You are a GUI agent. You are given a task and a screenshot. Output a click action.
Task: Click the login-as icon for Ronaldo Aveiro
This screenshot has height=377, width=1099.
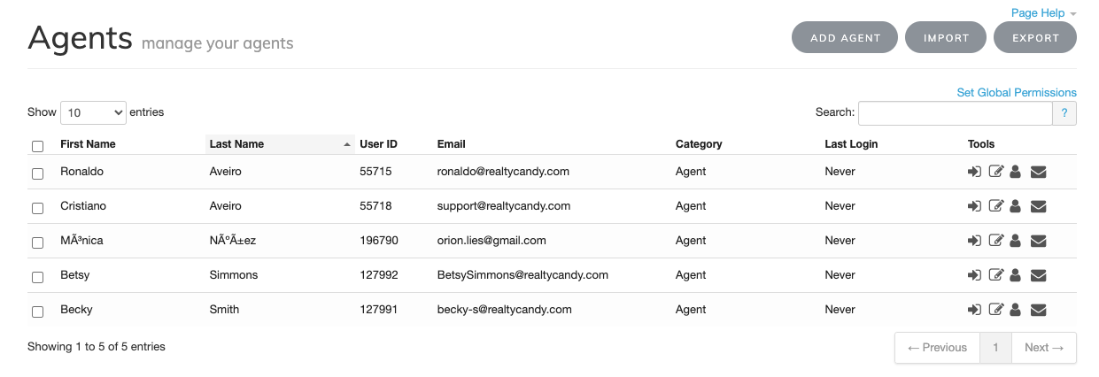(x=974, y=172)
